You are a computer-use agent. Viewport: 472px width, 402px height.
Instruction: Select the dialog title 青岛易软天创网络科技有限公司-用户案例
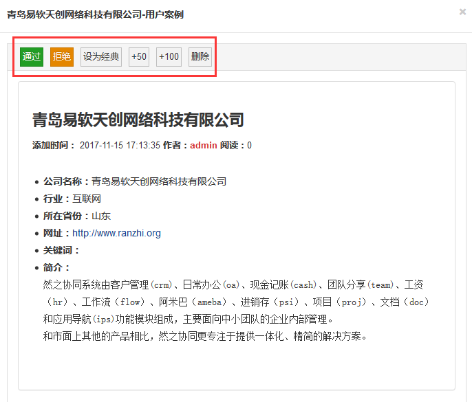point(95,14)
